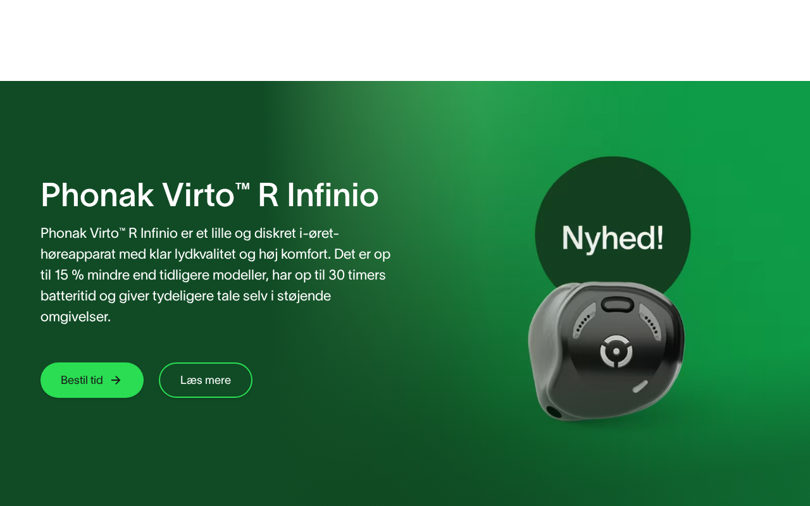Click the green Bestil tid button
This screenshot has width=810, height=506.
pos(92,380)
